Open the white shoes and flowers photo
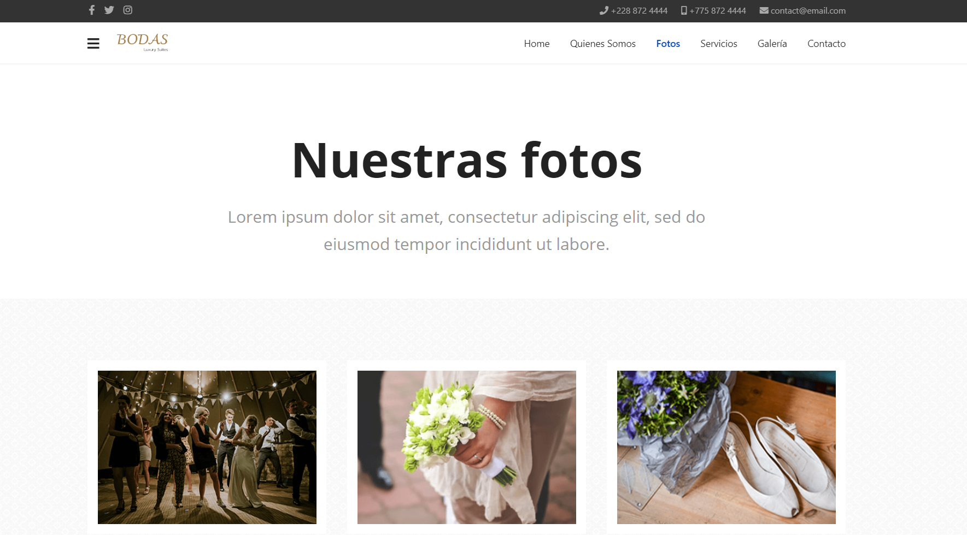The width and height of the screenshot is (967, 535). pos(726,447)
